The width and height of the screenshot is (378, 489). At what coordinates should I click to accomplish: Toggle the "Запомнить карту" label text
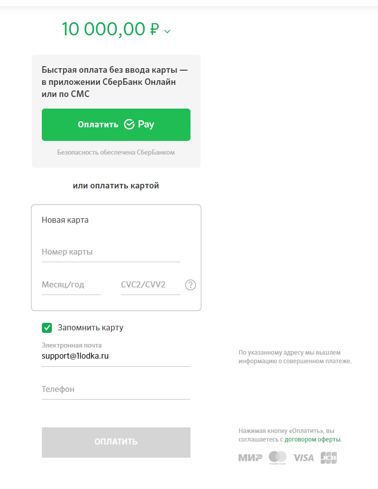[x=91, y=327]
